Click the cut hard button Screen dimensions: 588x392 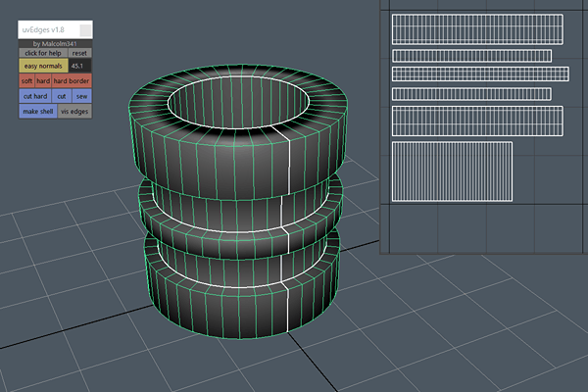pos(34,97)
